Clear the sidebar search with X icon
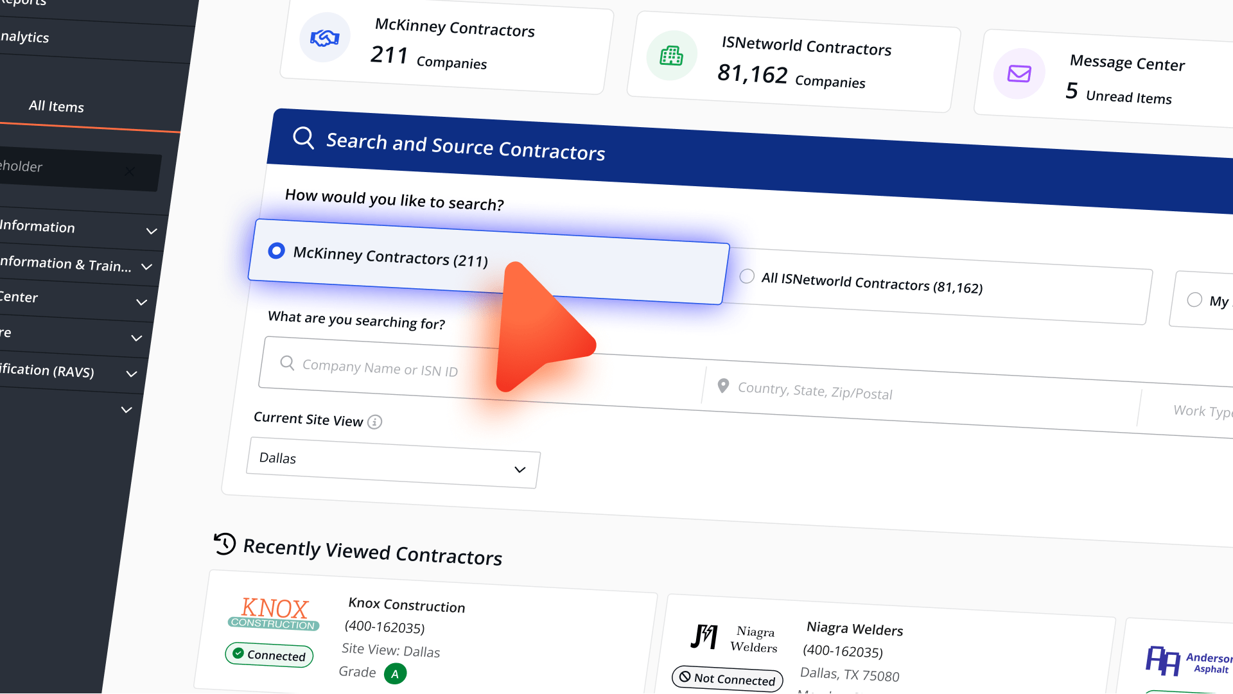Viewport: 1233px width, 694px height. point(130,171)
